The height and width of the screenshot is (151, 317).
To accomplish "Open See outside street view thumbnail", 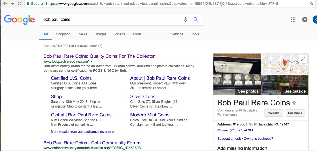I will click(285, 85).
